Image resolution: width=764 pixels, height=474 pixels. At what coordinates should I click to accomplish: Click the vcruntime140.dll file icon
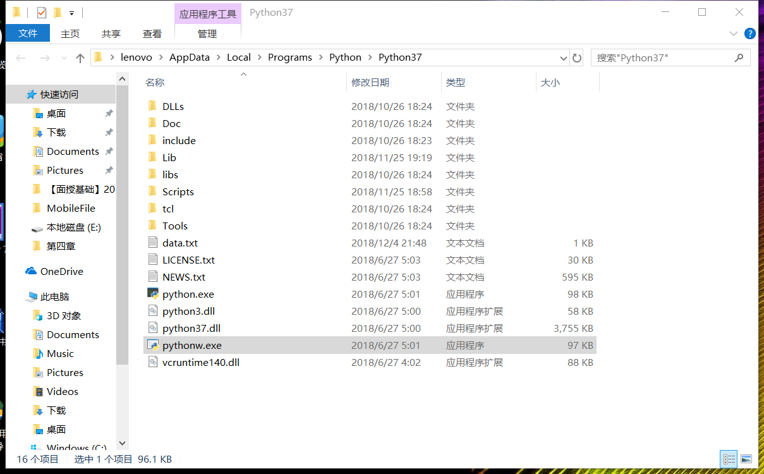click(x=152, y=362)
